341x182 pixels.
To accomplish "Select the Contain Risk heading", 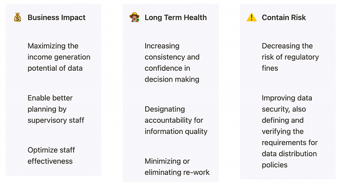I will [284, 17].
